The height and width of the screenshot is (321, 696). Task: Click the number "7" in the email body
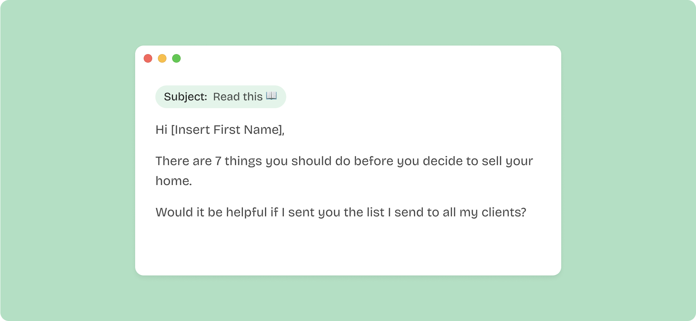tap(218, 161)
